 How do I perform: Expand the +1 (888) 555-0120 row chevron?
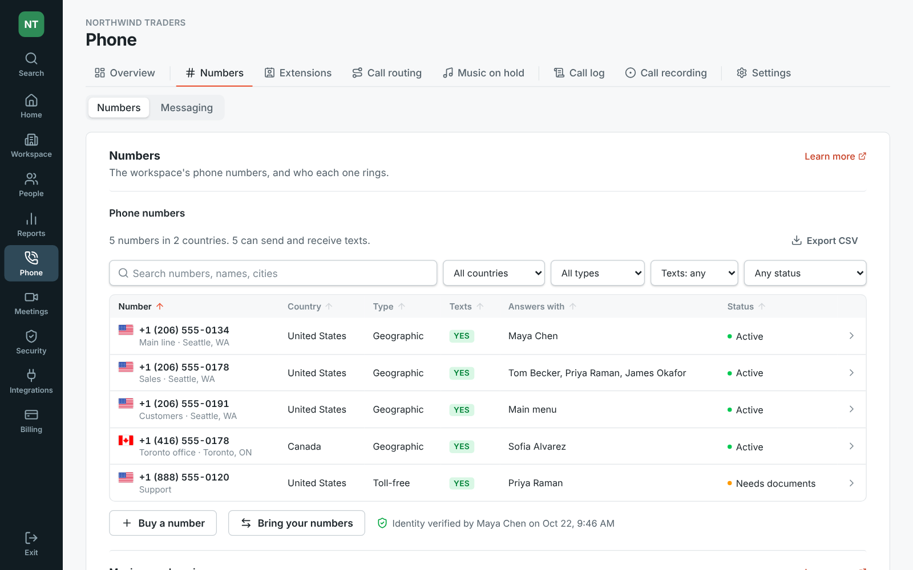tap(851, 483)
